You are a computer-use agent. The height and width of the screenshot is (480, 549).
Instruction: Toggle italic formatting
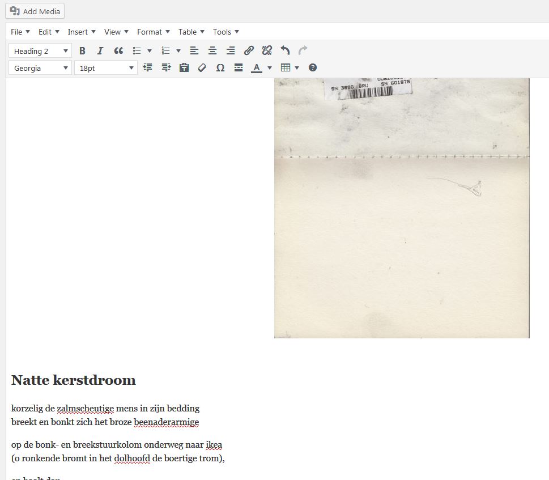pyautogui.click(x=100, y=51)
